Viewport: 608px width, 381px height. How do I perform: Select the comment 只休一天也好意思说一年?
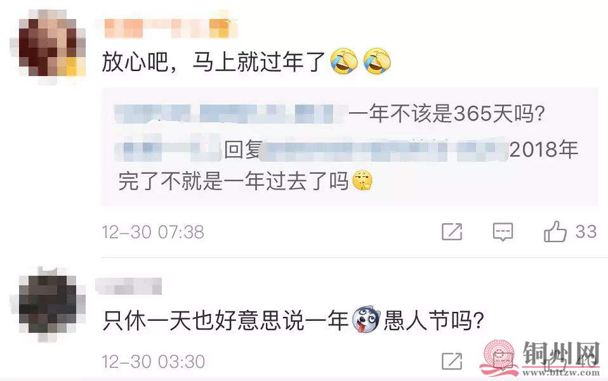[x=226, y=321]
